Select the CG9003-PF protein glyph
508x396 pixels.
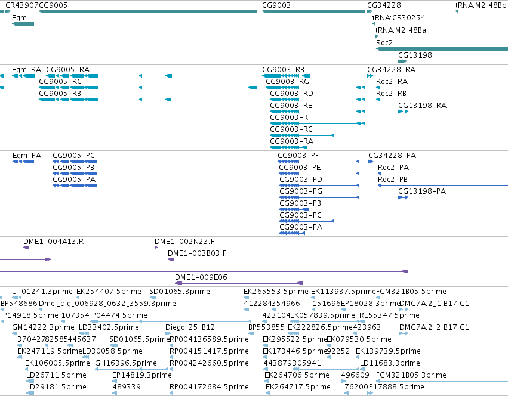pyautogui.click(x=319, y=162)
